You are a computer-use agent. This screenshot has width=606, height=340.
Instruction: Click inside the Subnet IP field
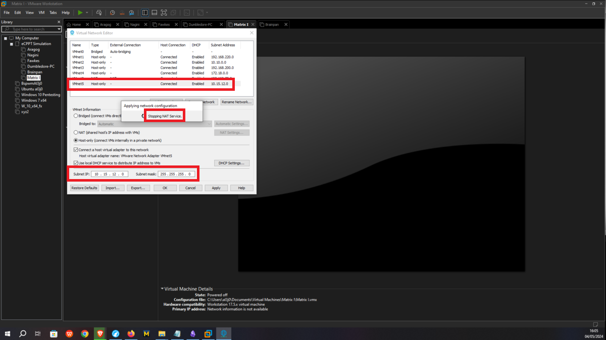pyautogui.click(x=110, y=174)
